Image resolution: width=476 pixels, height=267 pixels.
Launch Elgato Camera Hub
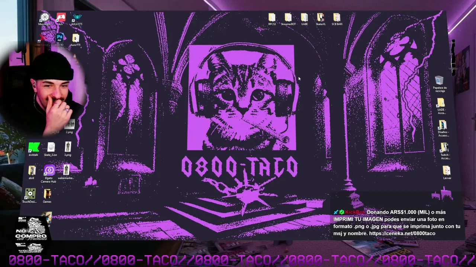coord(49,174)
